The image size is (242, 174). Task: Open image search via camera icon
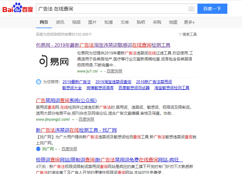pyautogui.click(x=191, y=9)
